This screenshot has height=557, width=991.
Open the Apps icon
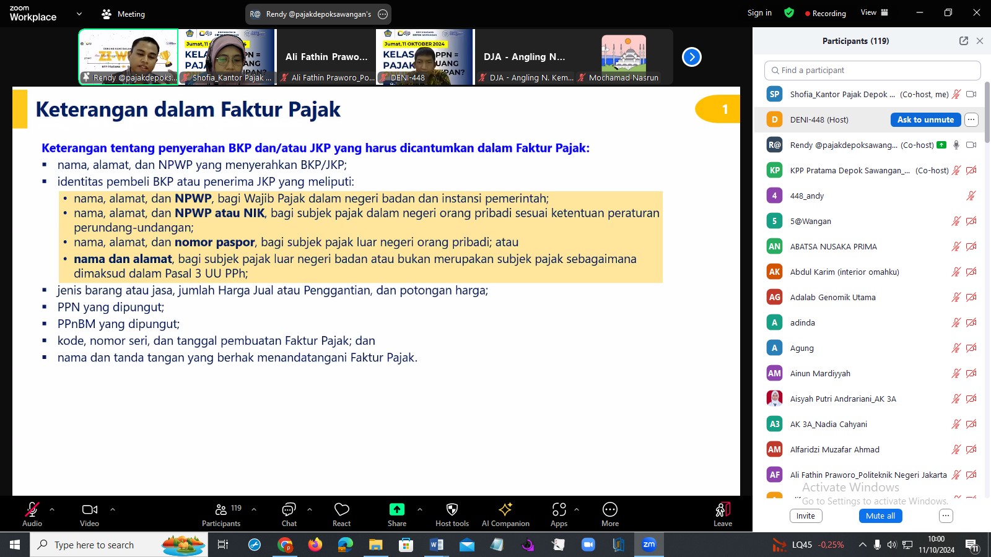pos(559,509)
